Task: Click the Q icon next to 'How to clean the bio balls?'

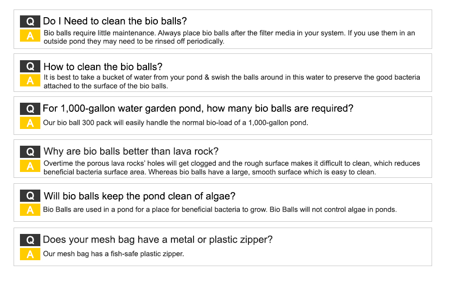Action: click(30, 67)
